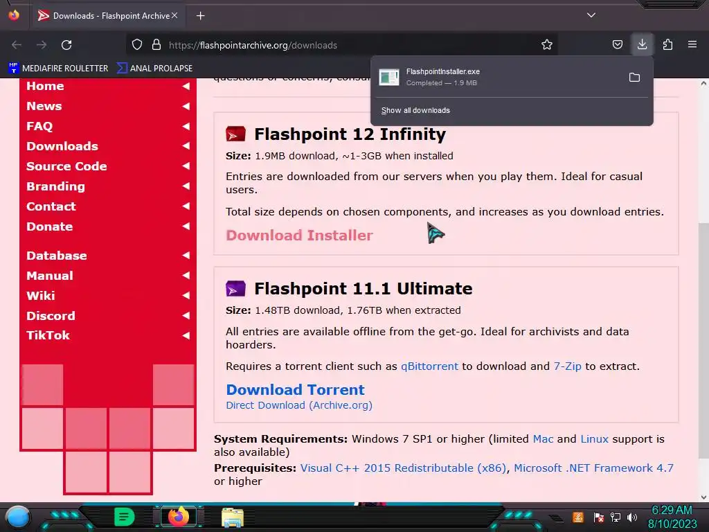Click Direct Download (Archive.org) link
Viewport: 709px width, 532px height.
(299, 405)
